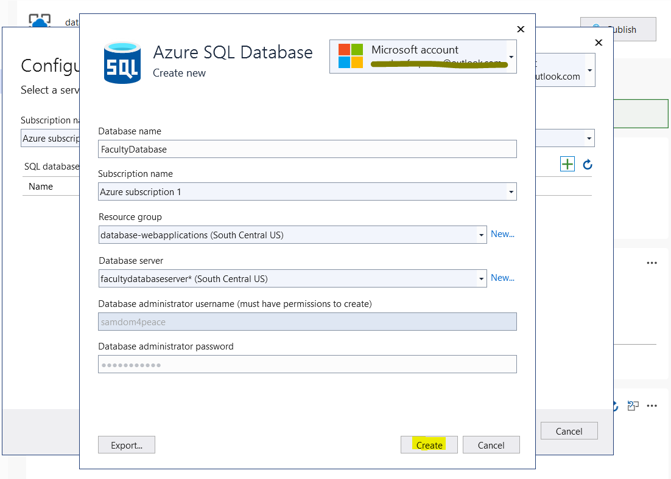Click the Create button

click(429, 445)
